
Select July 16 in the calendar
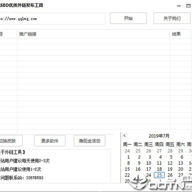[138, 169]
